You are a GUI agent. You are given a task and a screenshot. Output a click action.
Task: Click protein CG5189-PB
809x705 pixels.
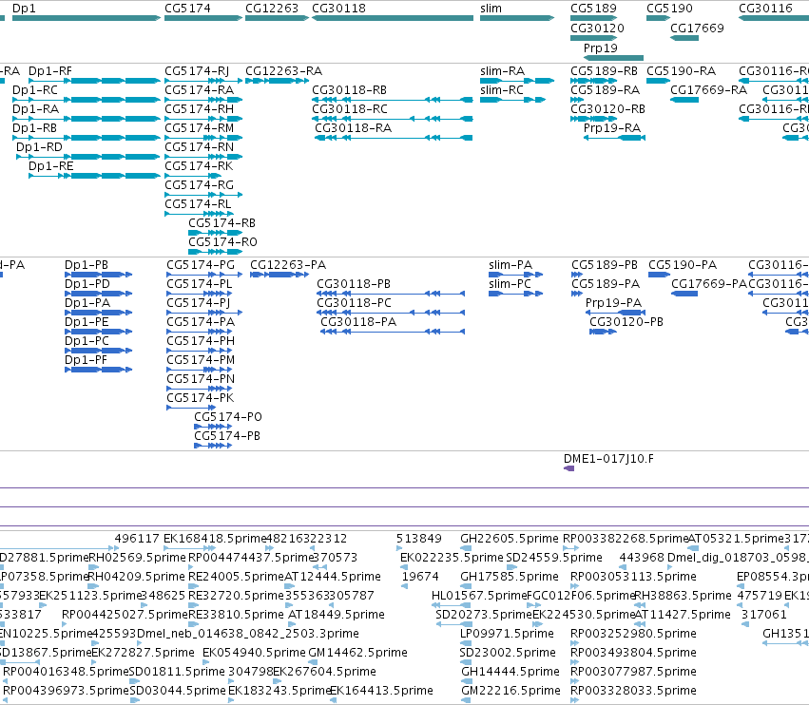pyautogui.click(x=605, y=264)
